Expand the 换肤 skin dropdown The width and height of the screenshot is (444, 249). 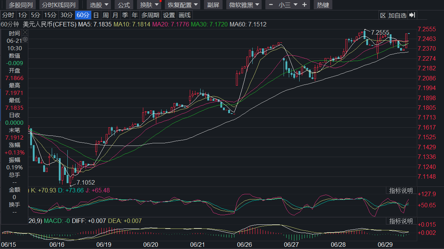pos(149,5)
